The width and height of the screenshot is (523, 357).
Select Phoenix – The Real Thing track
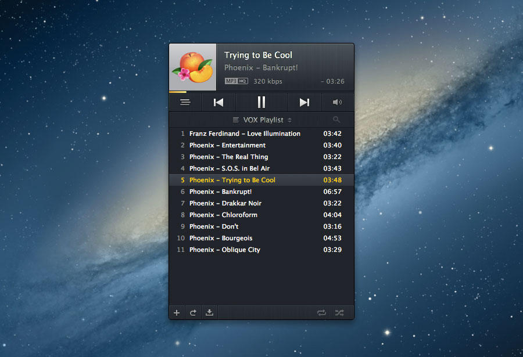(261, 157)
